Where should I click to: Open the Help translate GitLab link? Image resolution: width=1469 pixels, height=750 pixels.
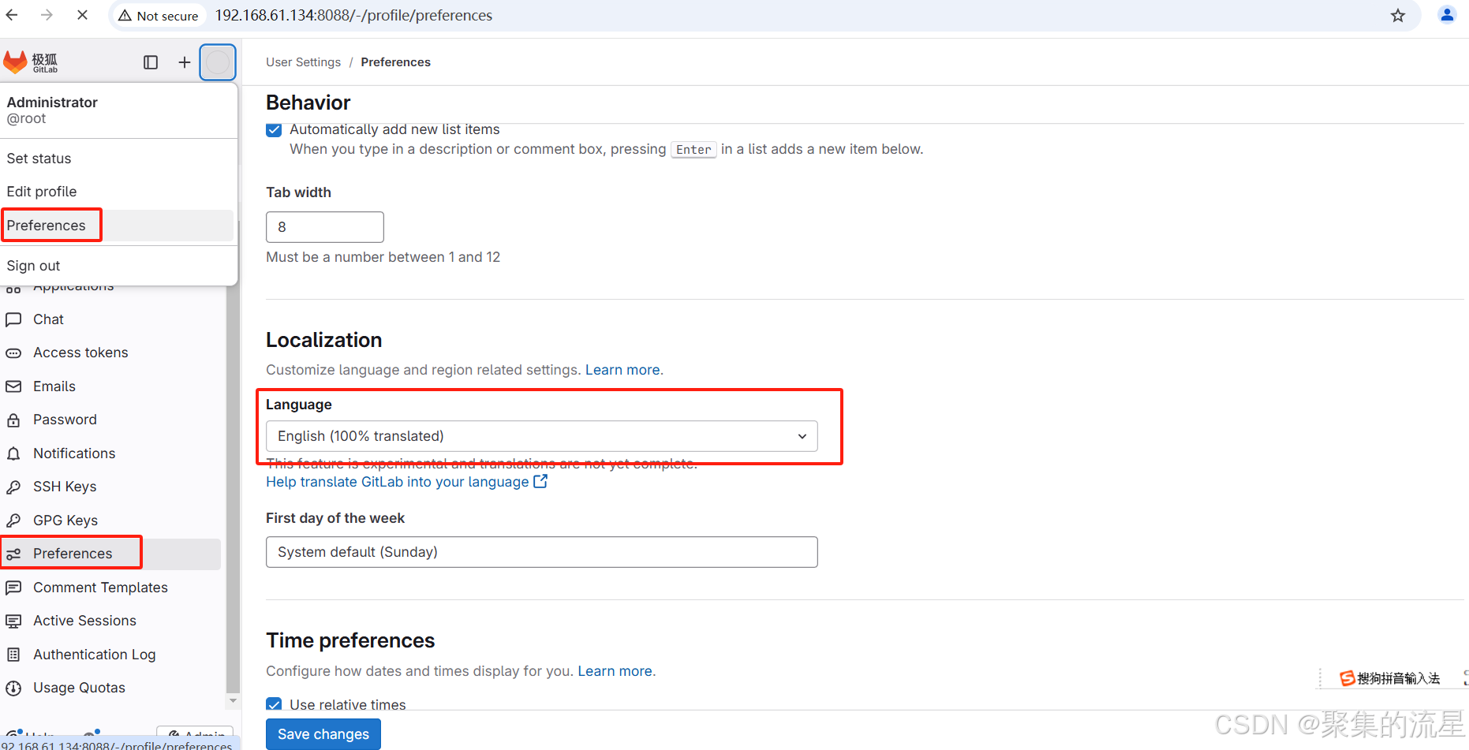tap(398, 482)
